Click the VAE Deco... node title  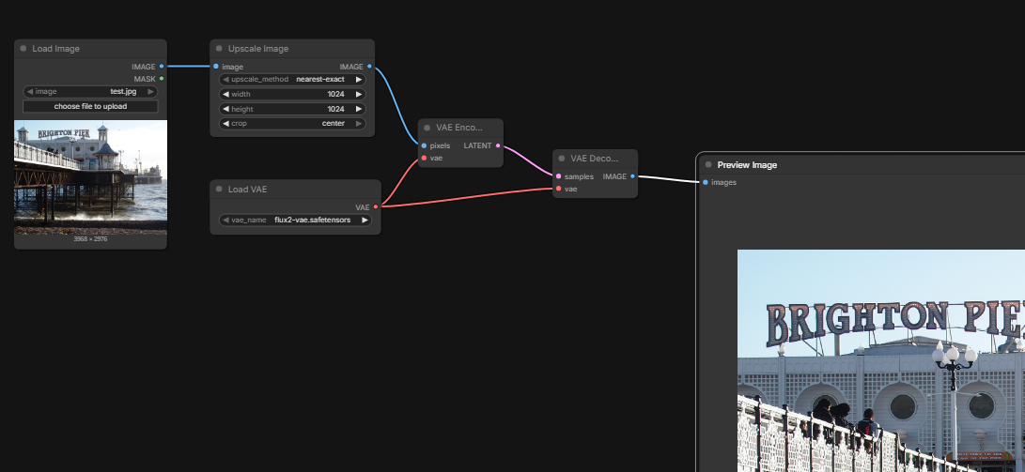point(594,159)
